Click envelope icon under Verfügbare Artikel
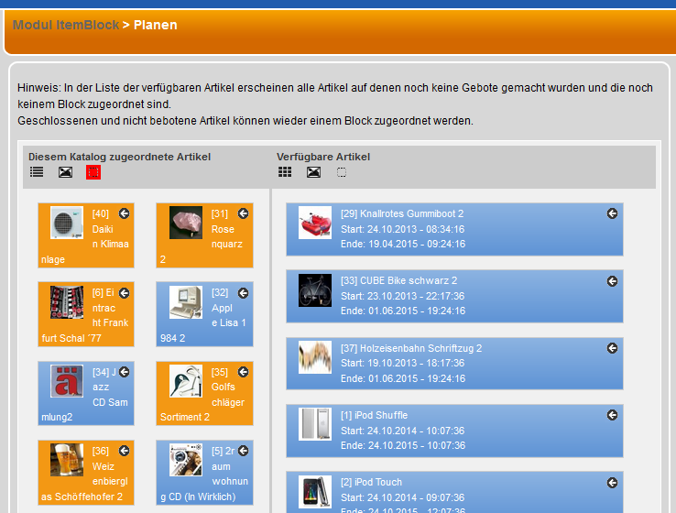 point(313,172)
